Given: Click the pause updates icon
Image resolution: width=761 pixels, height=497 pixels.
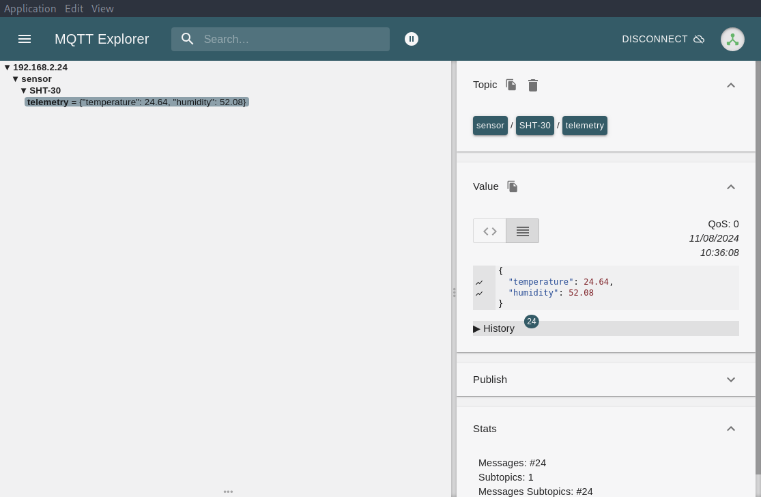Looking at the screenshot, I should [412, 39].
